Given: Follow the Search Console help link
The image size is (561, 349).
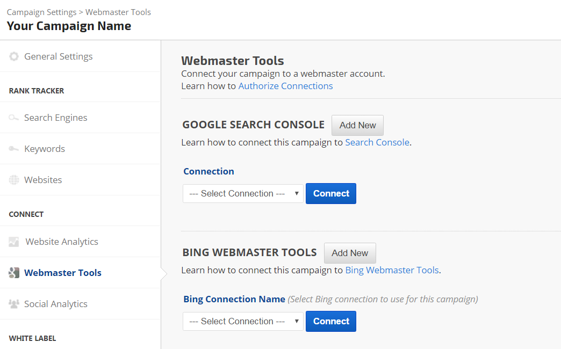Looking at the screenshot, I should tap(377, 142).
